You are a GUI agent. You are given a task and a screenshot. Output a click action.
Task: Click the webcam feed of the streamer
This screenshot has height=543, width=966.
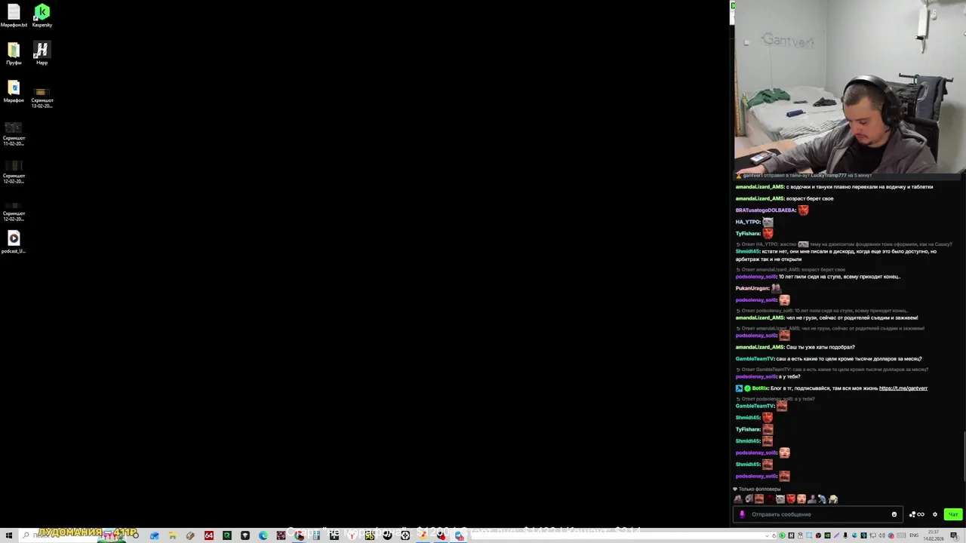point(850,87)
